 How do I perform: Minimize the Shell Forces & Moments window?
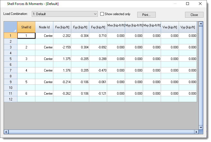(x=175, y=4)
